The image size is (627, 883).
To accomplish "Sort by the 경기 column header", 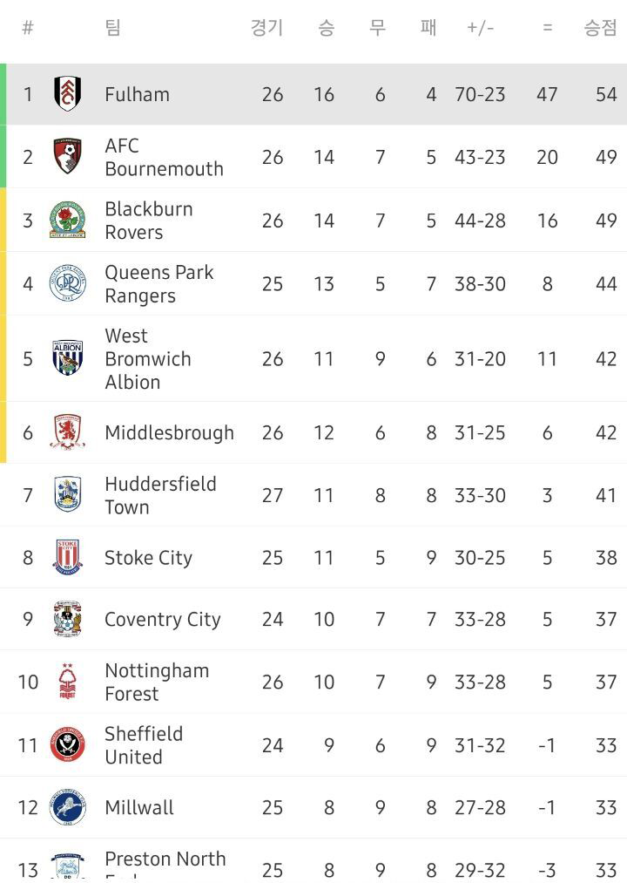I will tap(267, 28).
